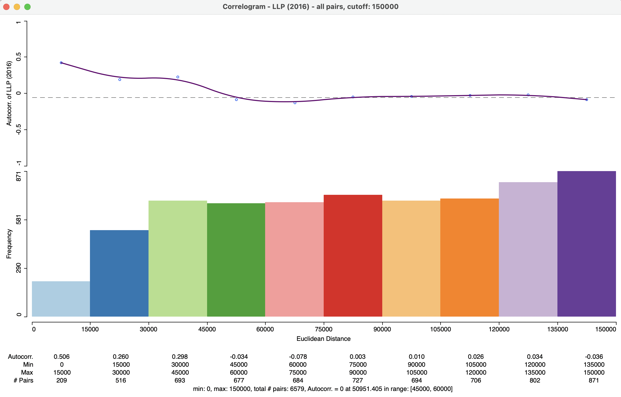Screen dimensions: 621x397
Task: Click the first correlogram point near 0.5
Action: click(x=61, y=63)
